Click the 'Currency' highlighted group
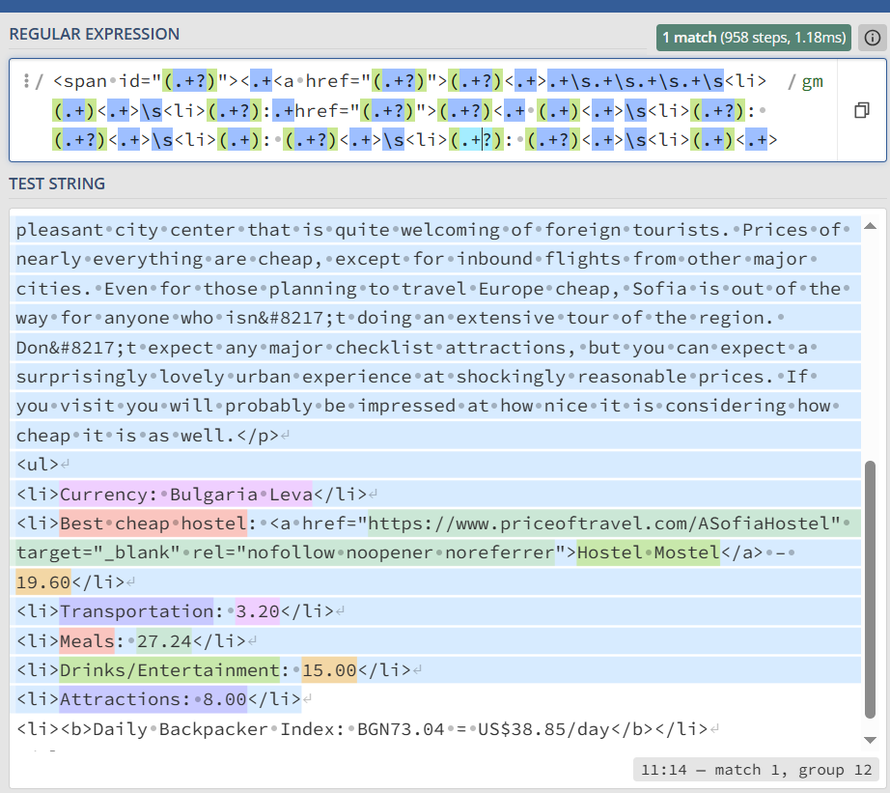 click(x=103, y=495)
